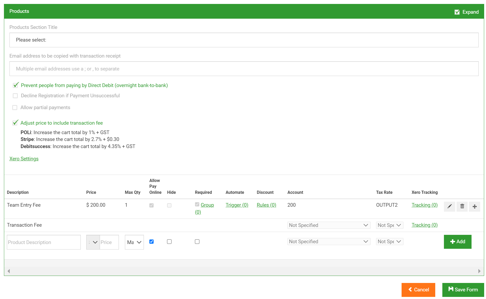Click right arrow of horizontal scrollbar

pyautogui.click(x=479, y=271)
